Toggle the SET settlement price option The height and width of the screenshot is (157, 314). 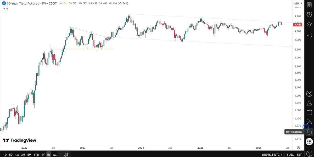(x=299, y=155)
